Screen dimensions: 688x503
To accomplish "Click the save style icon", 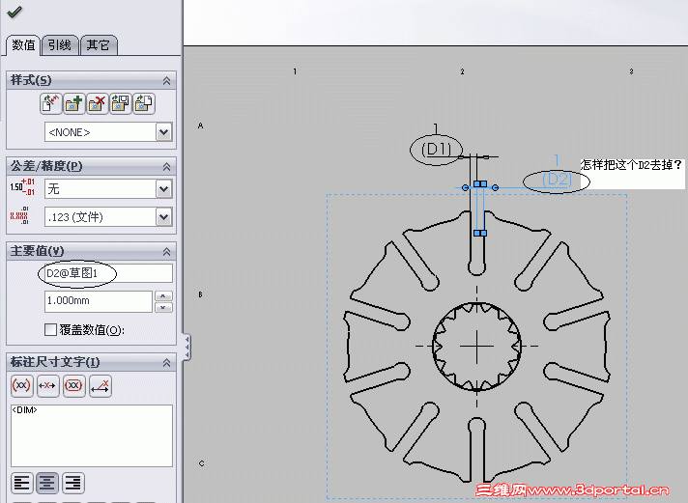I will (x=120, y=103).
